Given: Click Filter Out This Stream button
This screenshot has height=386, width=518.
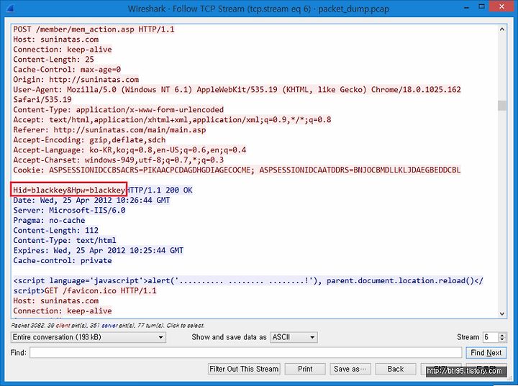Looking at the screenshot, I should (244, 369).
